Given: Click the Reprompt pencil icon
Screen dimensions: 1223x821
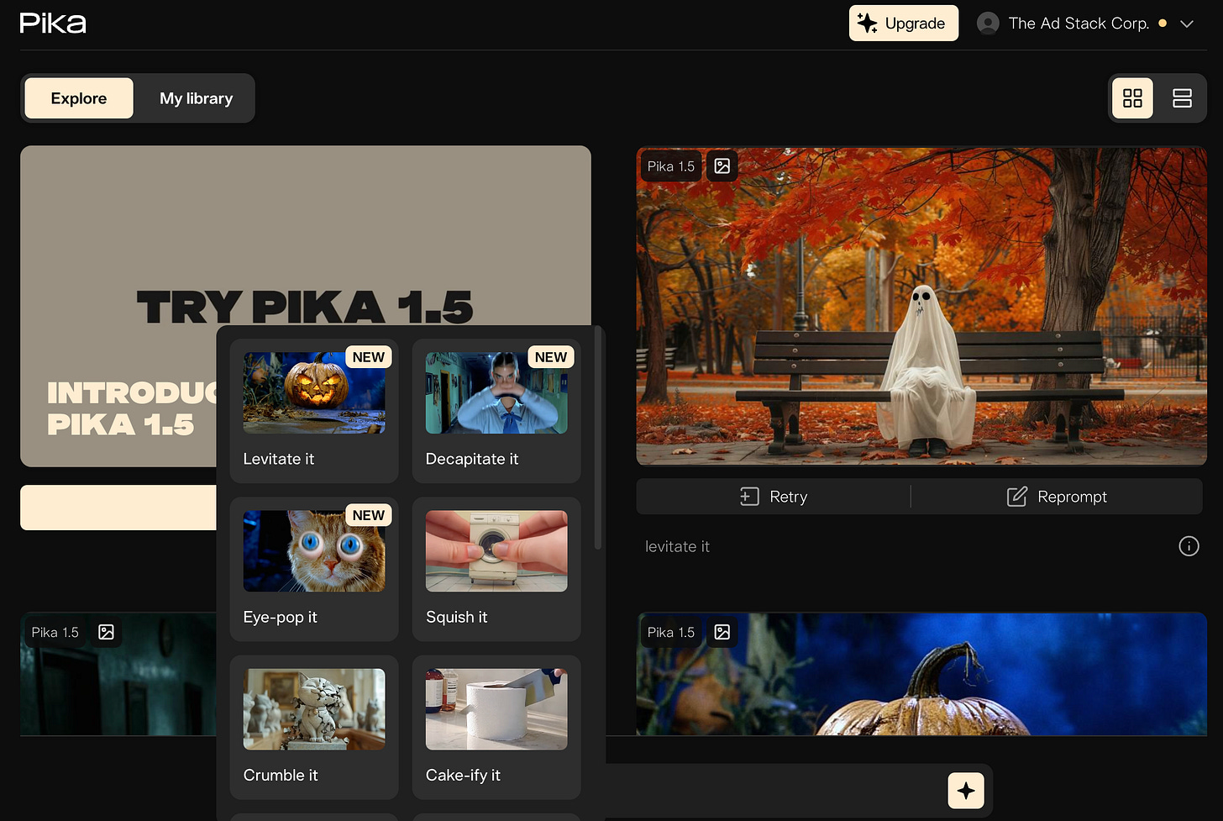Looking at the screenshot, I should click(1017, 497).
